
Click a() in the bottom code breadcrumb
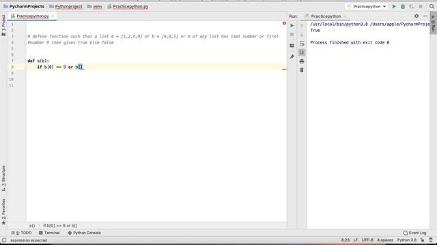(x=32, y=225)
